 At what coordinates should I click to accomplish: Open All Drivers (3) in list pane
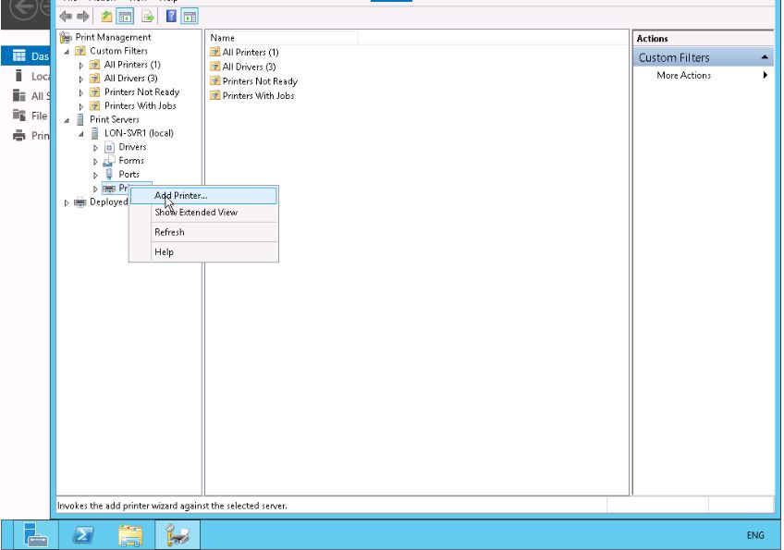pos(249,67)
